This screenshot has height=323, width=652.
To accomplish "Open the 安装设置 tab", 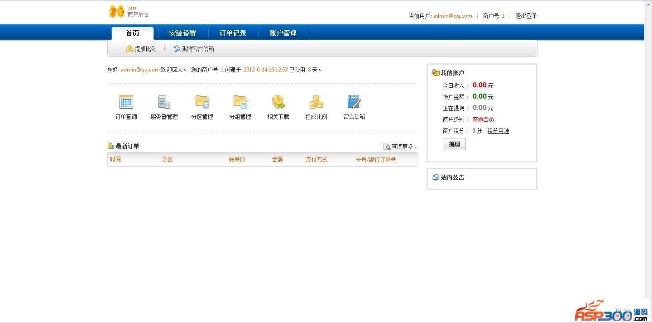I will (x=182, y=33).
